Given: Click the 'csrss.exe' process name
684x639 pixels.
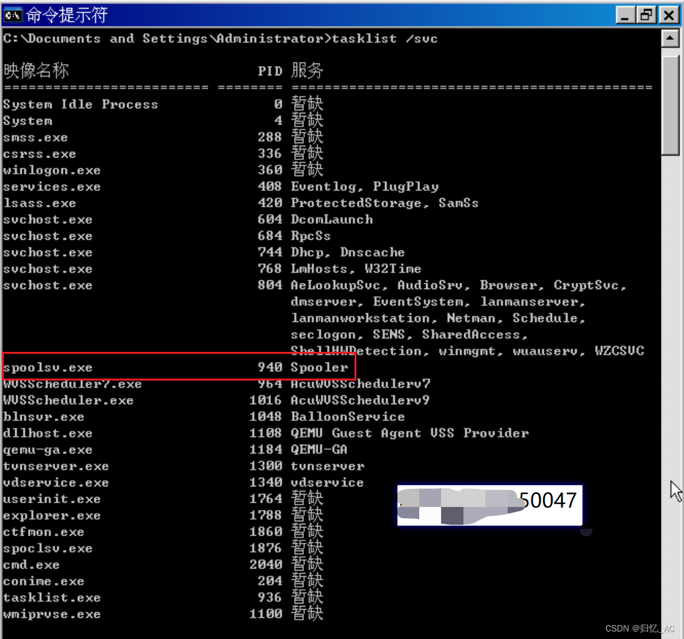Looking at the screenshot, I should (39, 154).
